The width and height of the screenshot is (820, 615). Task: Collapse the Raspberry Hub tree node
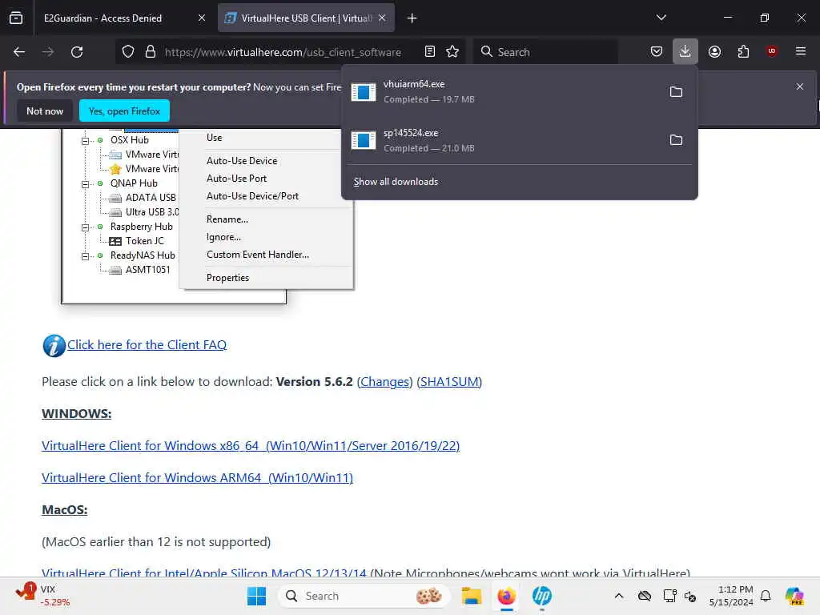(85, 227)
